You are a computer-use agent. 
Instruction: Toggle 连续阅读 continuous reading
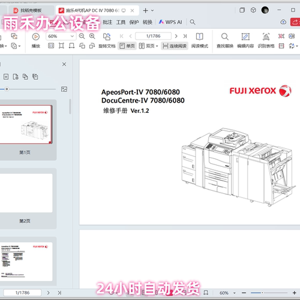point(175,46)
